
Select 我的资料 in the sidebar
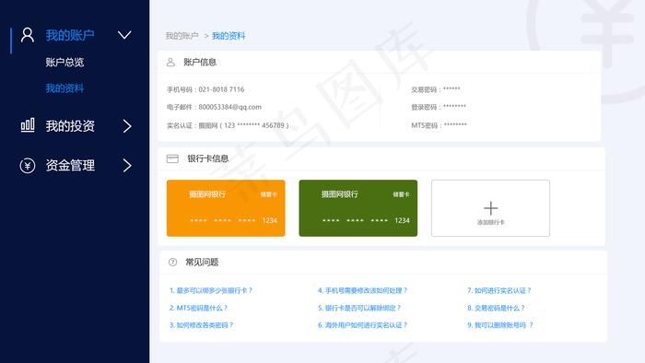(65, 88)
